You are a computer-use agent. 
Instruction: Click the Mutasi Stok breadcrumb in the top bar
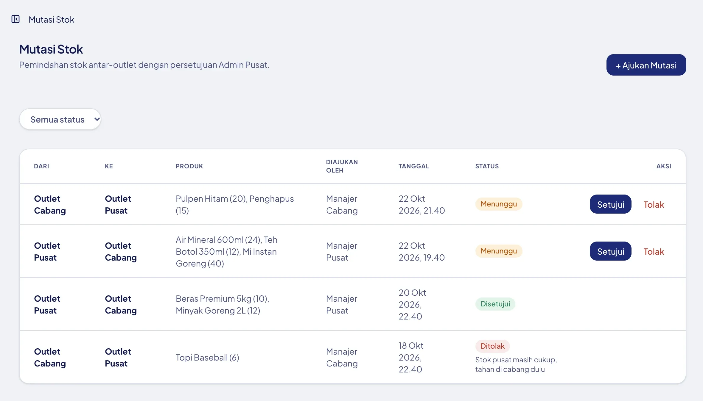tap(51, 20)
